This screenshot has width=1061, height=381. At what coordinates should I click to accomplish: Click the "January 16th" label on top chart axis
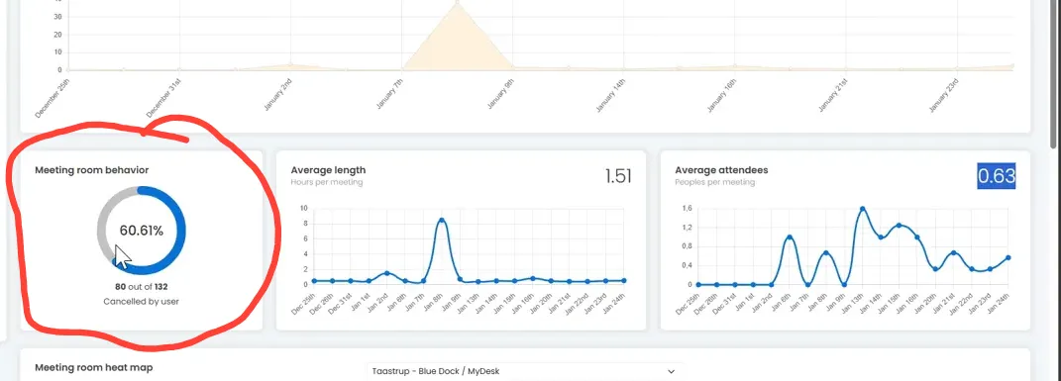(x=720, y=95)
